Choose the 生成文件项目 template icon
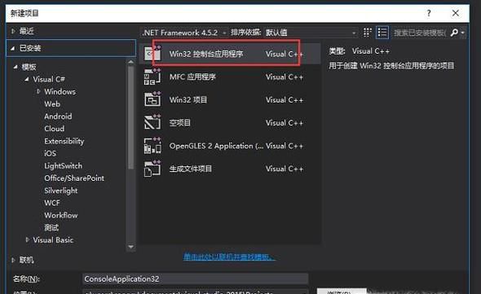Image resolution: width=481 pixels, height=294 pixels. click(x=152, y=169)
